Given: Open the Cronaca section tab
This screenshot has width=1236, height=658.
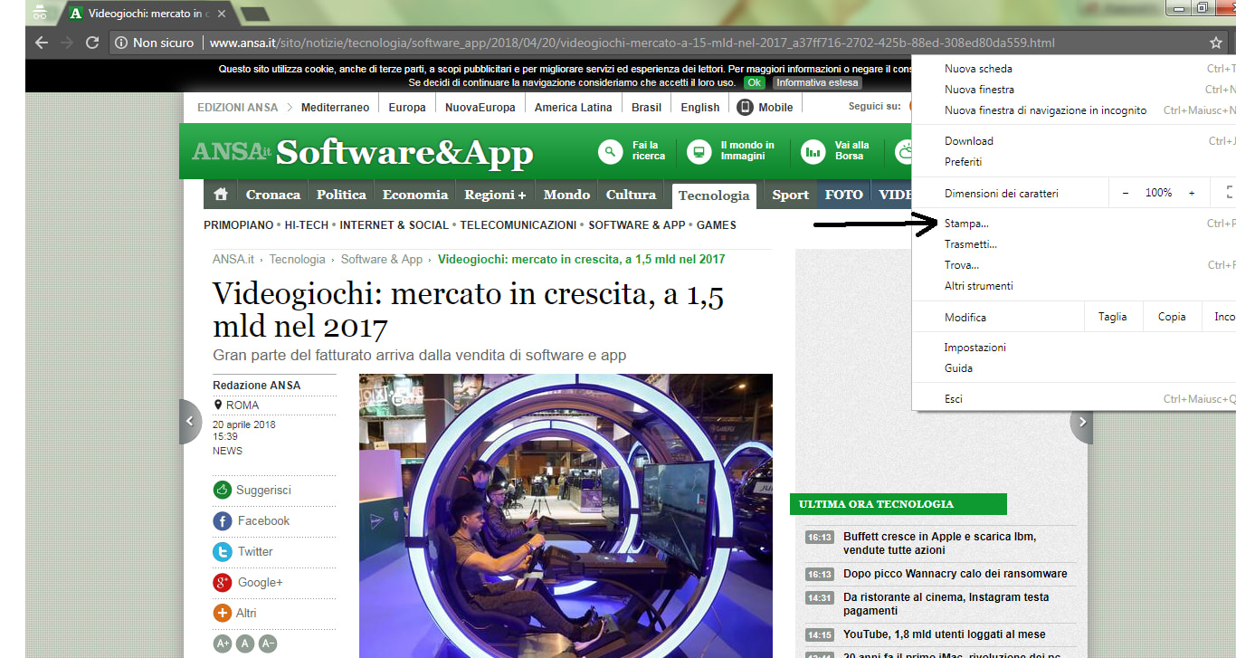Looking at the screenshot, I should pyautogui.click(x=273, y=195).
